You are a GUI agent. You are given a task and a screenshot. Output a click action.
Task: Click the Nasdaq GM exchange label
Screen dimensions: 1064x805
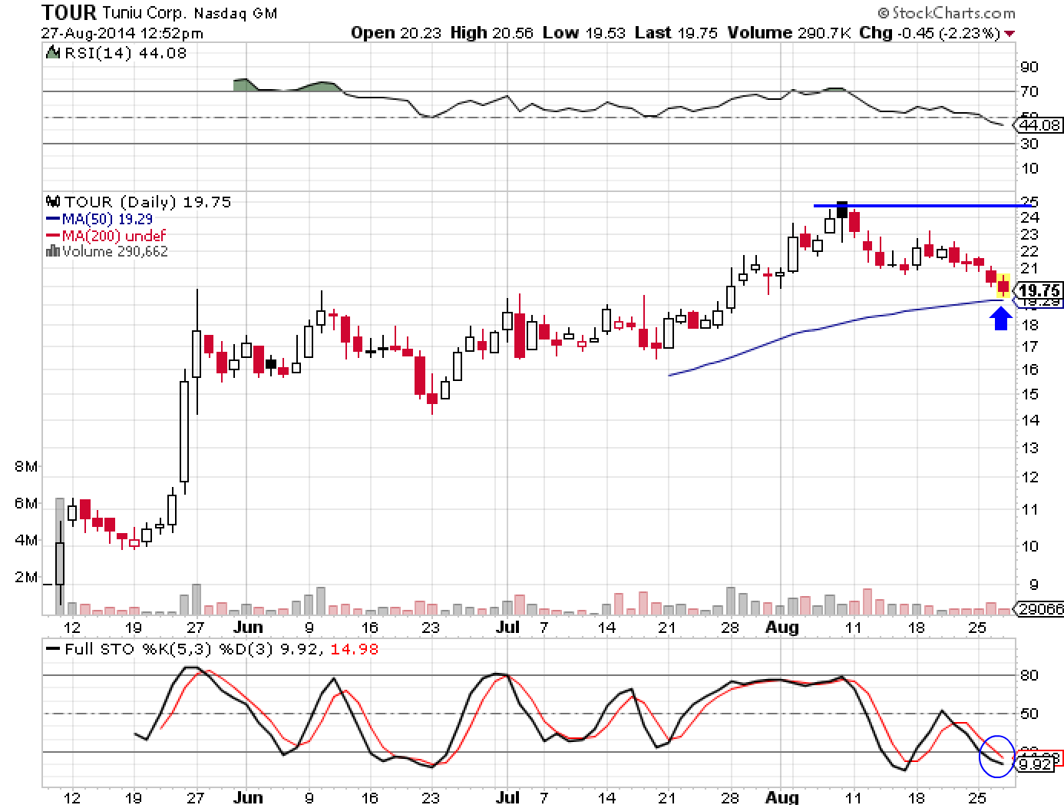pyautogui.click(x=235, y=14)
